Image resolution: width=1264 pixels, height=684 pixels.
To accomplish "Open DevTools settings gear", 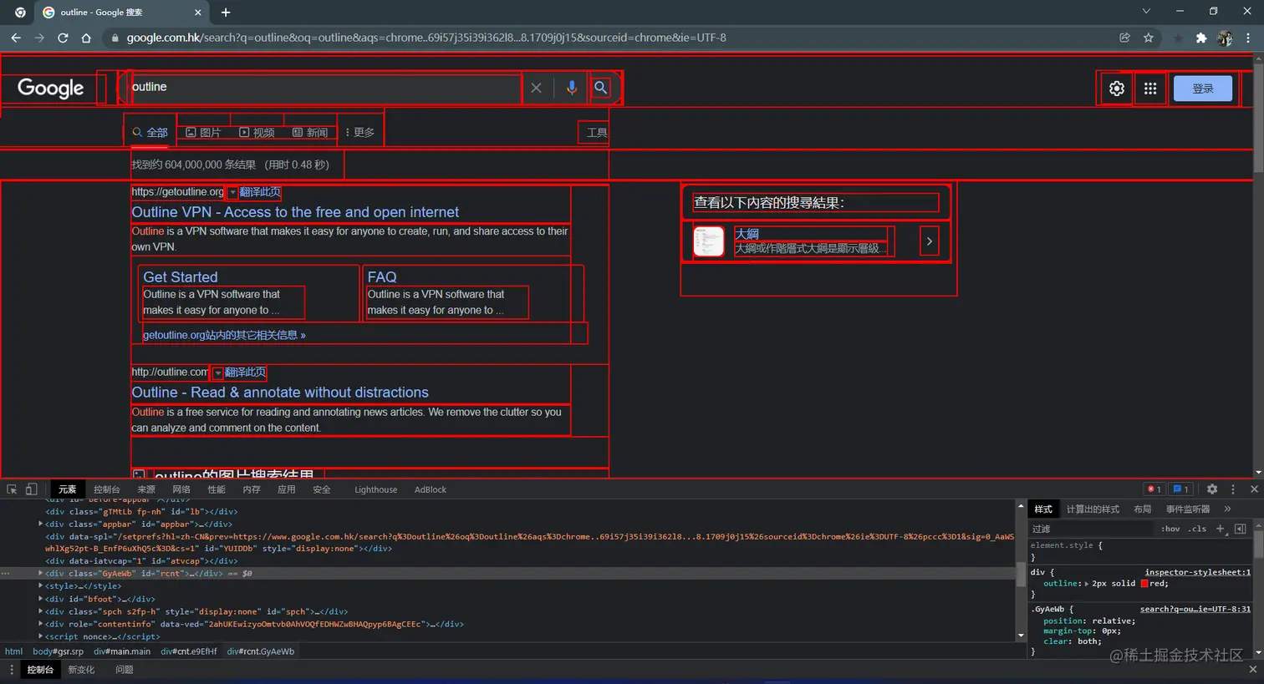I will coord(1212,489).
